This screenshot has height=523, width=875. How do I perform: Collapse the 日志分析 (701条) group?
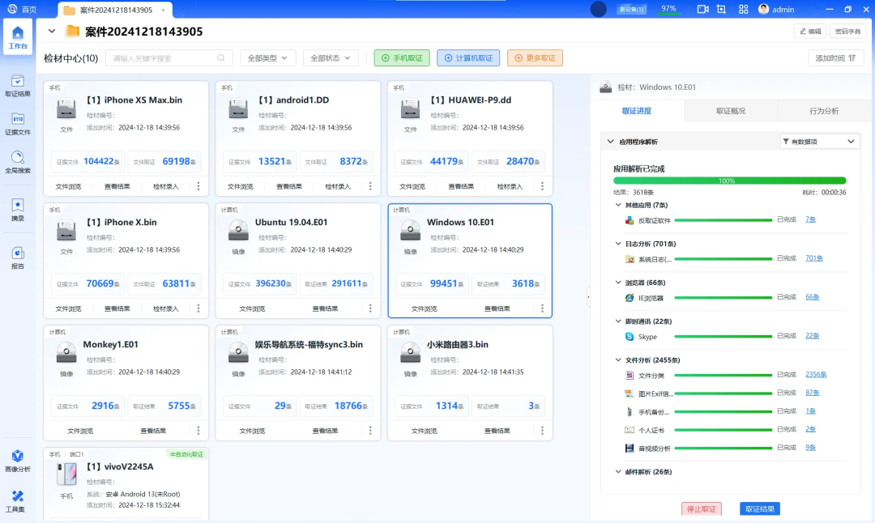[618, 244]
